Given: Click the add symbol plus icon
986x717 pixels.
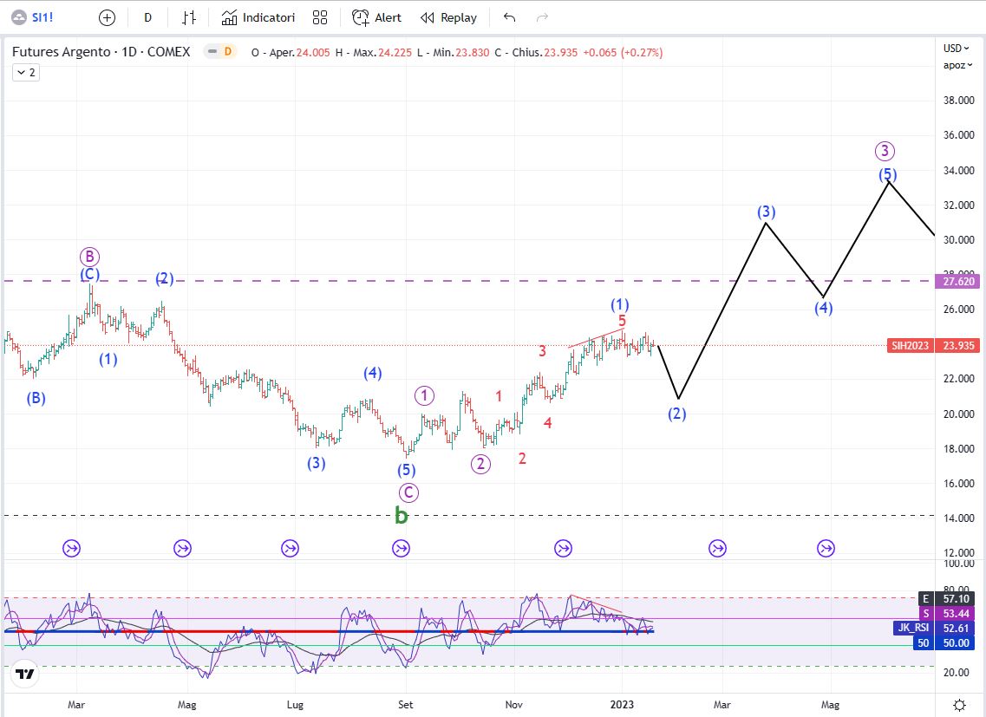Looking at the screenshot, I should 107,17.
